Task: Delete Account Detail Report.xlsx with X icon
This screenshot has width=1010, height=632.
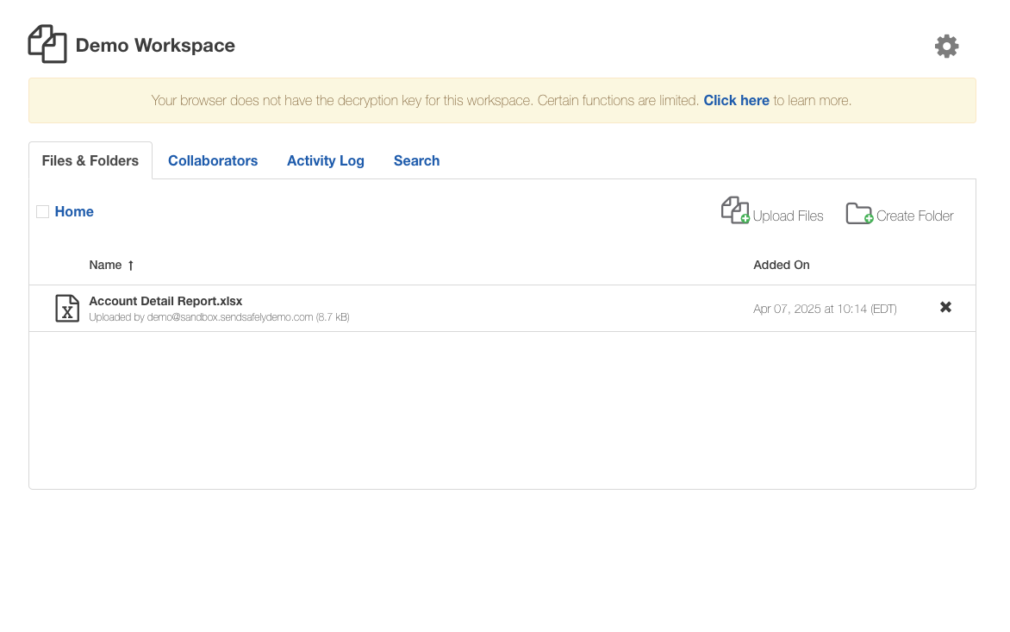Action: point(945,307)
